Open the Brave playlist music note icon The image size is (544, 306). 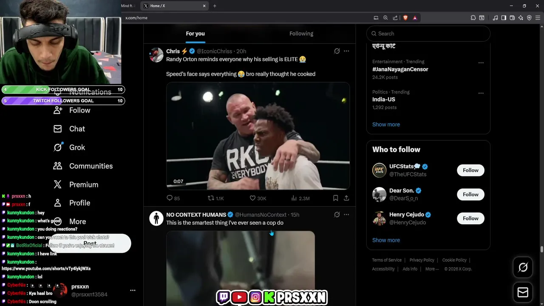point(495,18)
